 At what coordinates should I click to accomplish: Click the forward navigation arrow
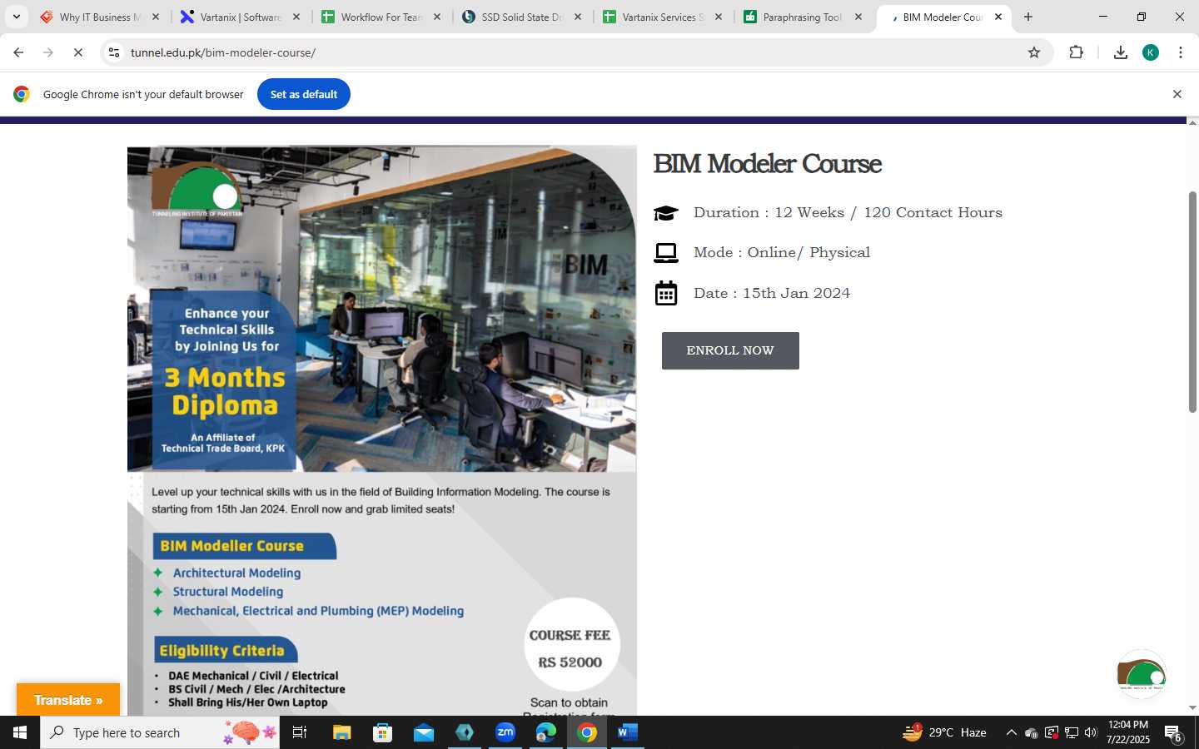[x=48, y=52]
